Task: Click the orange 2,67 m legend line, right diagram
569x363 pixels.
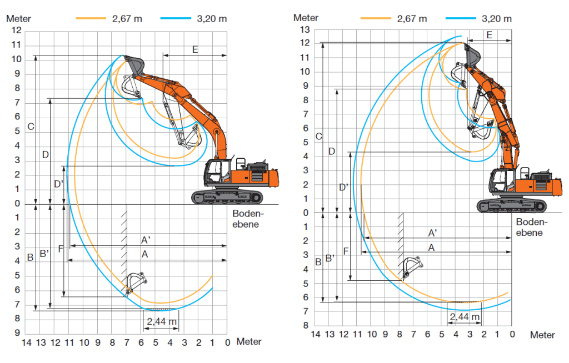Action: pyautogui.click(x=376, y=18)
